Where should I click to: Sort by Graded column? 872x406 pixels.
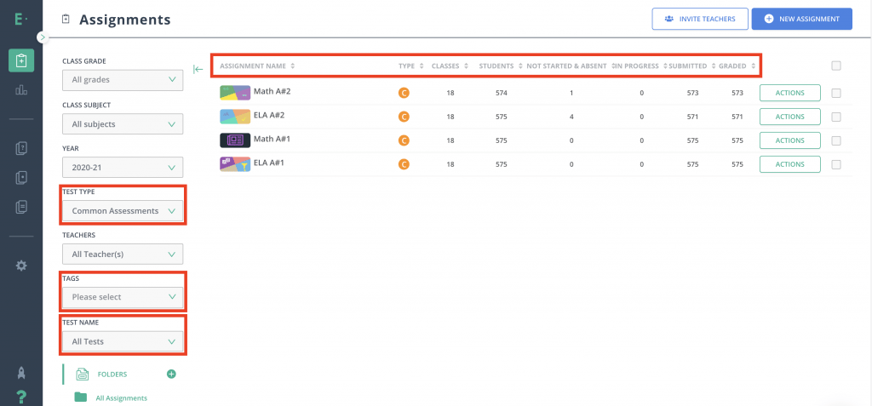pos(737,66)
